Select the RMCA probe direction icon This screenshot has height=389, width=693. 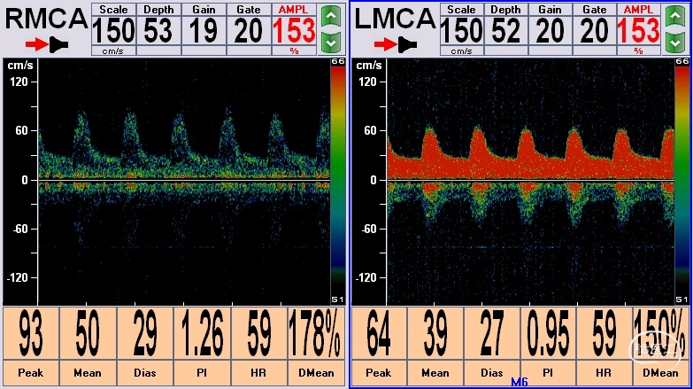coord(47,44)
